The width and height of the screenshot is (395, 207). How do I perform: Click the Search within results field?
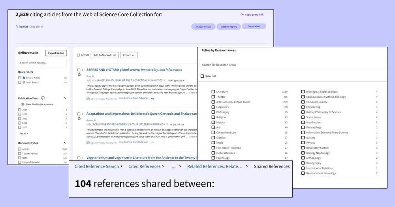point(42,63)
